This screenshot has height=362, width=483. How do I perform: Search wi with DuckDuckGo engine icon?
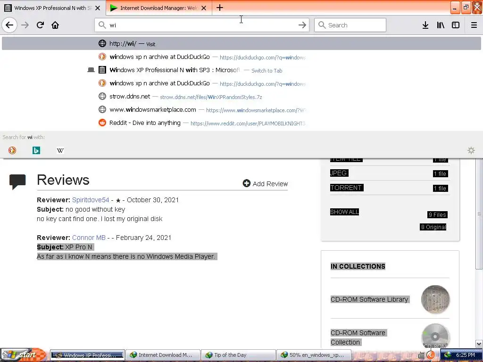[12, 150]
